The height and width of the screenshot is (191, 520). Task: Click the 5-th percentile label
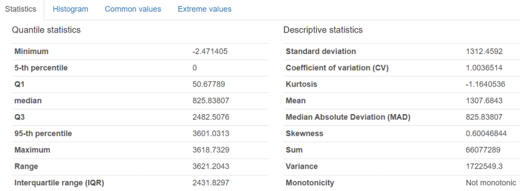coord(41,68)
